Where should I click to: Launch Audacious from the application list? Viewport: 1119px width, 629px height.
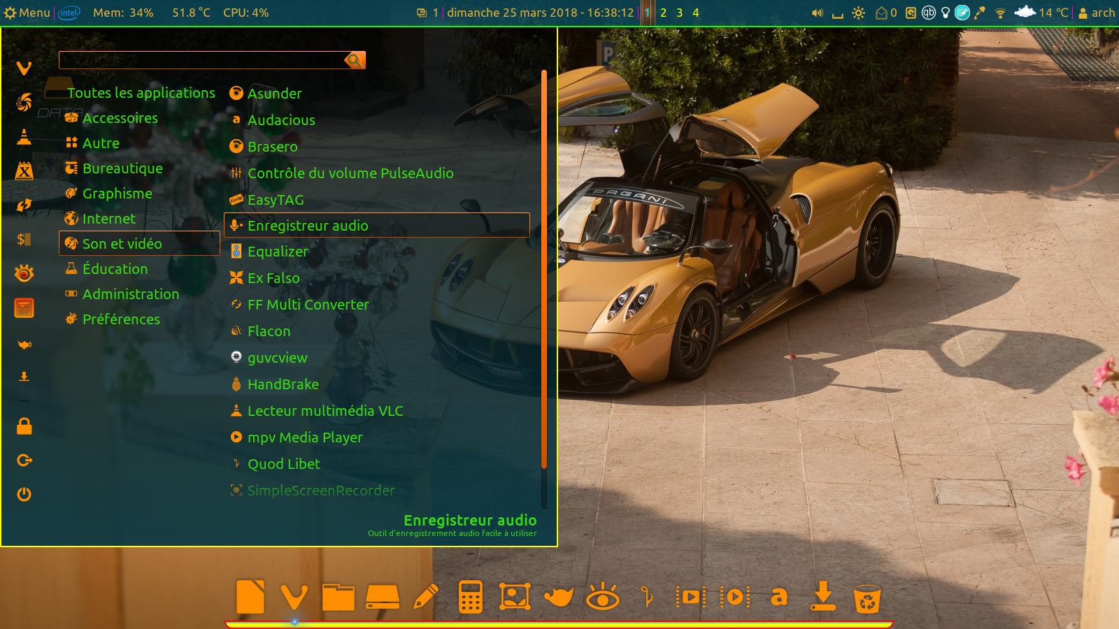[x=281, y=120]
